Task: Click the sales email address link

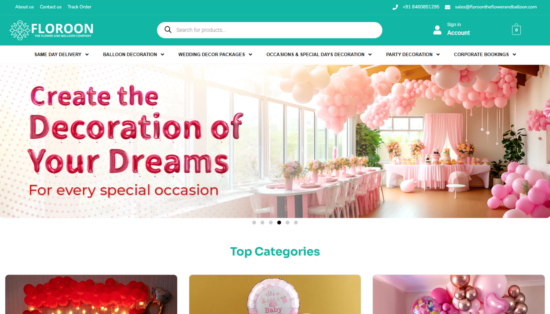Action: point(496,7)
